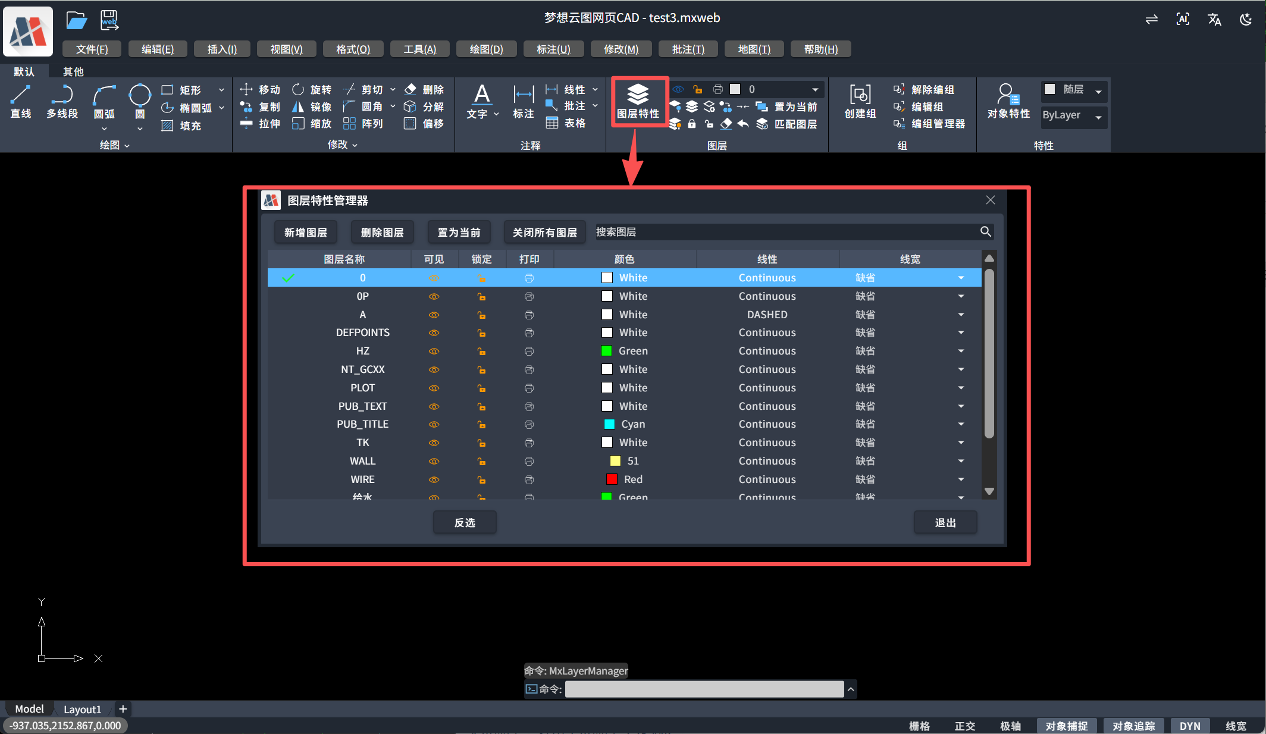Click the Exit (退出) button
Viewport: 1266px width, 734px height.
(x=945, y=522)
